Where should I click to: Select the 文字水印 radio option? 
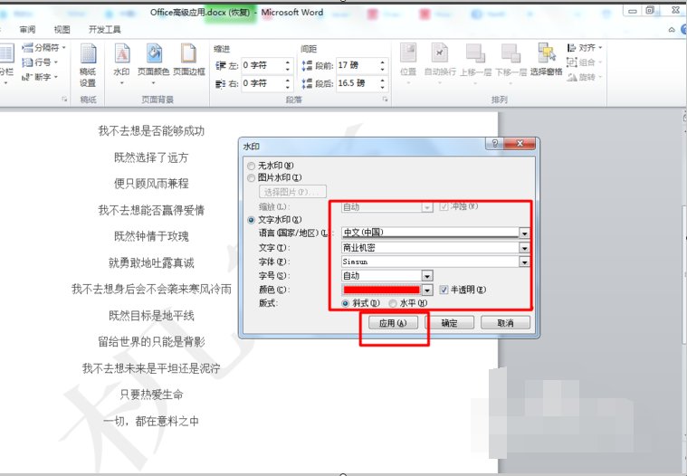pos(251,220)
